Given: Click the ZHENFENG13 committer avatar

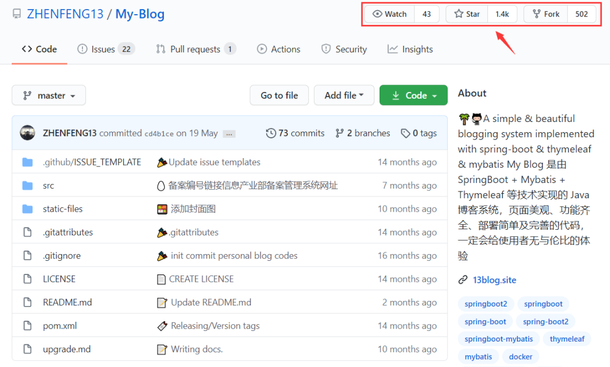Looking at the screenshot, I should (x=28, y=133).
